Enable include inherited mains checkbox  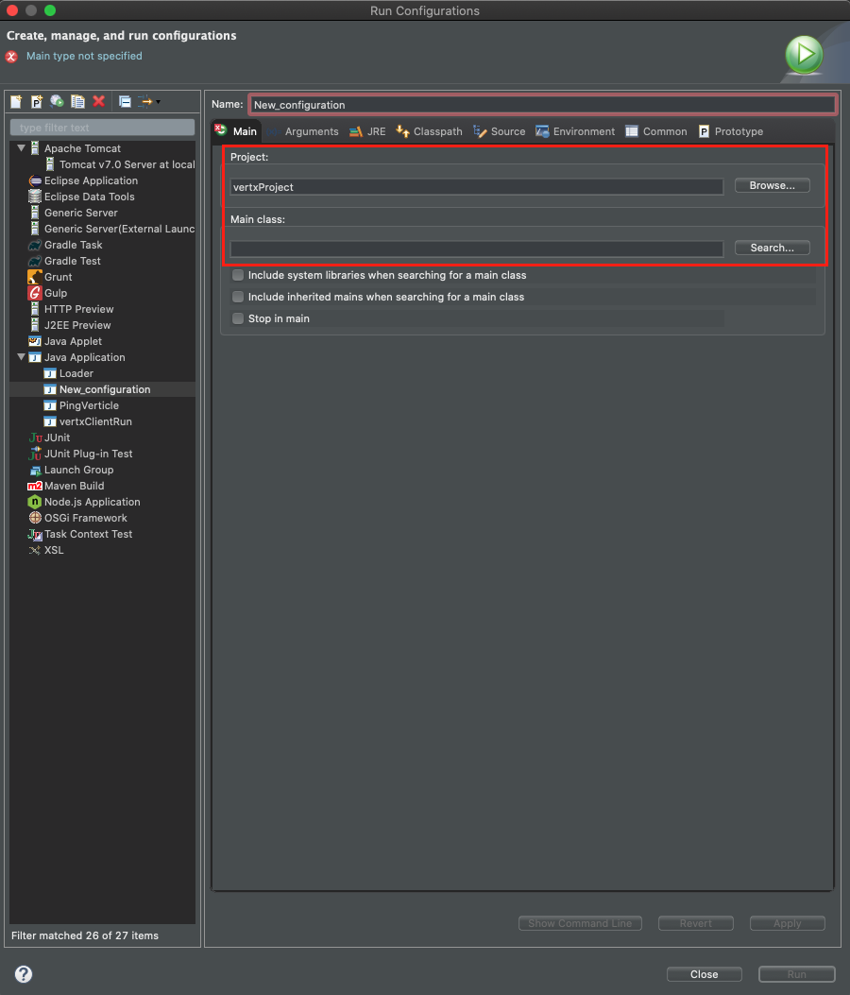click(x=238, y=297)
